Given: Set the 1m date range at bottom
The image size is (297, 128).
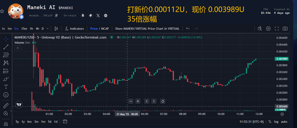Looking at the screenshot, I should (43, 122).
